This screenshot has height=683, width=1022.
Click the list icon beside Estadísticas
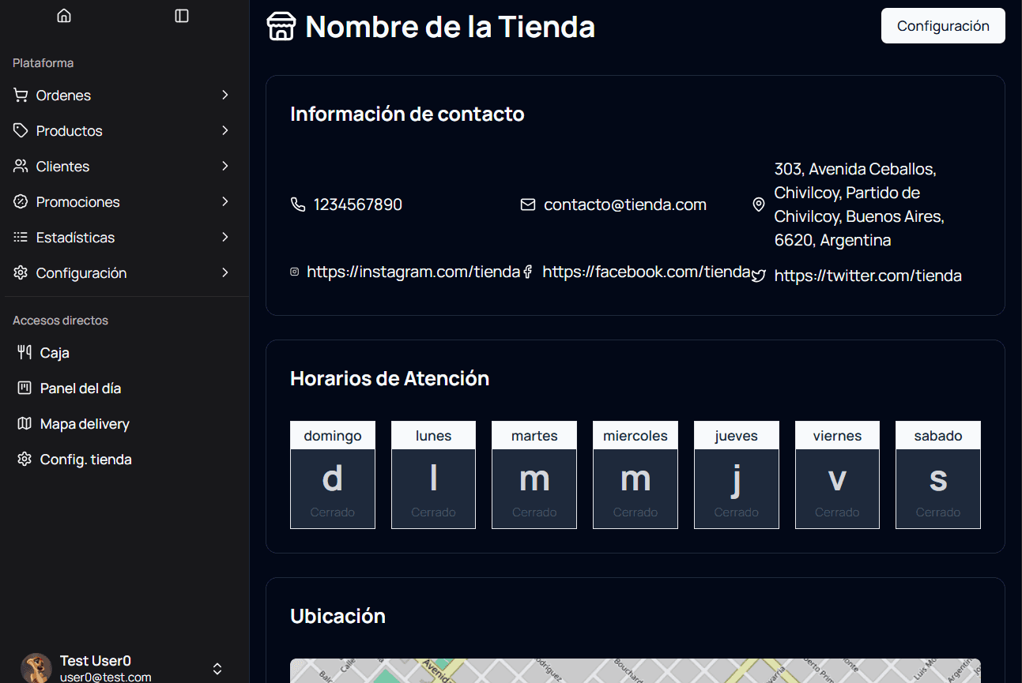coord(21,238)
